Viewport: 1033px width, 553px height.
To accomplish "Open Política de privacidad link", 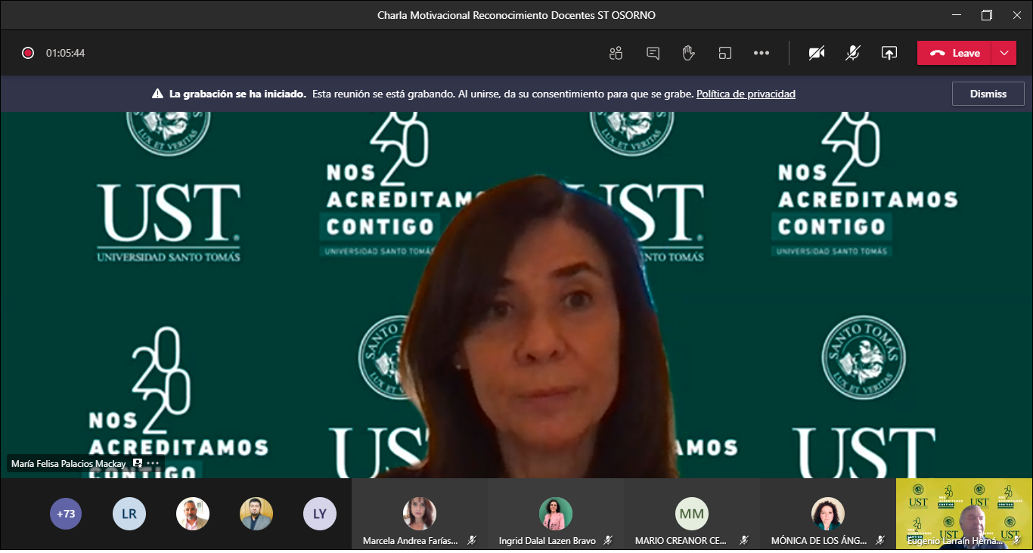I will click(x=746, y=94).
